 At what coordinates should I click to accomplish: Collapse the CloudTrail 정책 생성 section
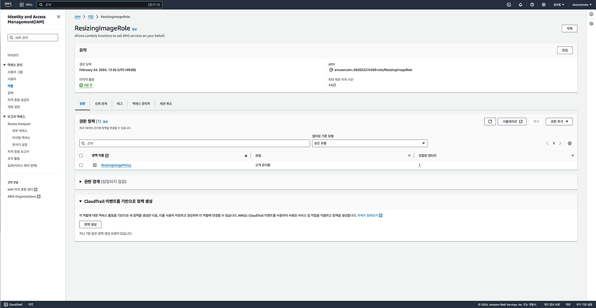point(81,201)
